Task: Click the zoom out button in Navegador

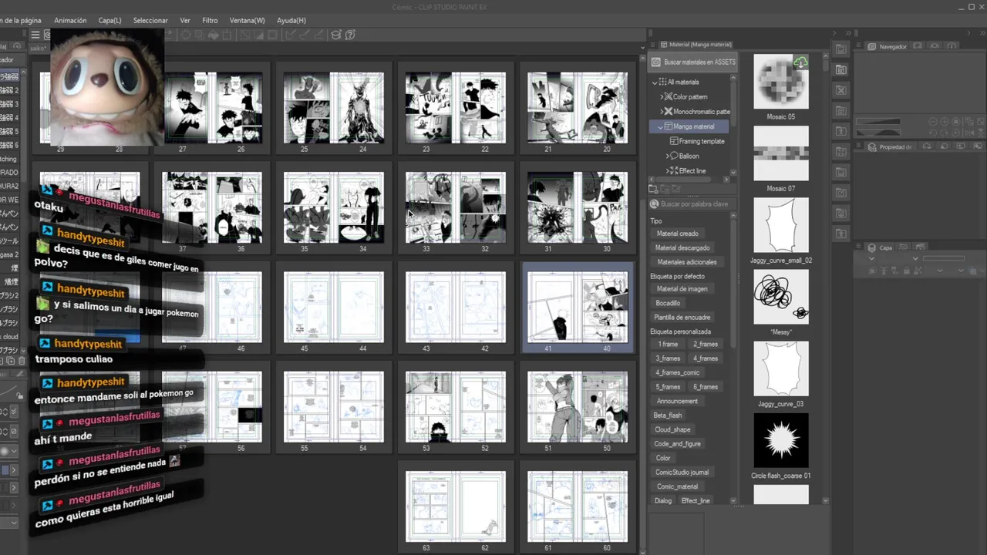Action: 933,122
